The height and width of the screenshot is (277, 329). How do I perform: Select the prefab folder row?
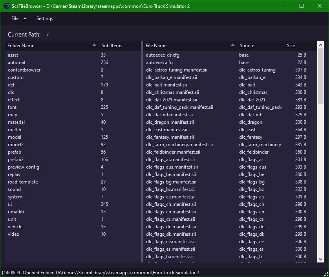(73, 152)
